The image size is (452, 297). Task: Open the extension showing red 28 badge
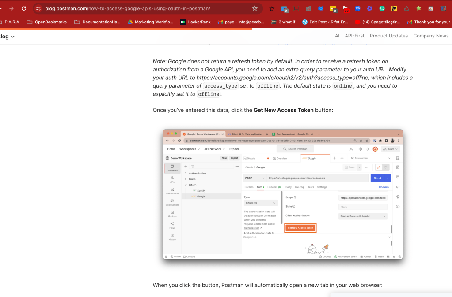point(346,9)
